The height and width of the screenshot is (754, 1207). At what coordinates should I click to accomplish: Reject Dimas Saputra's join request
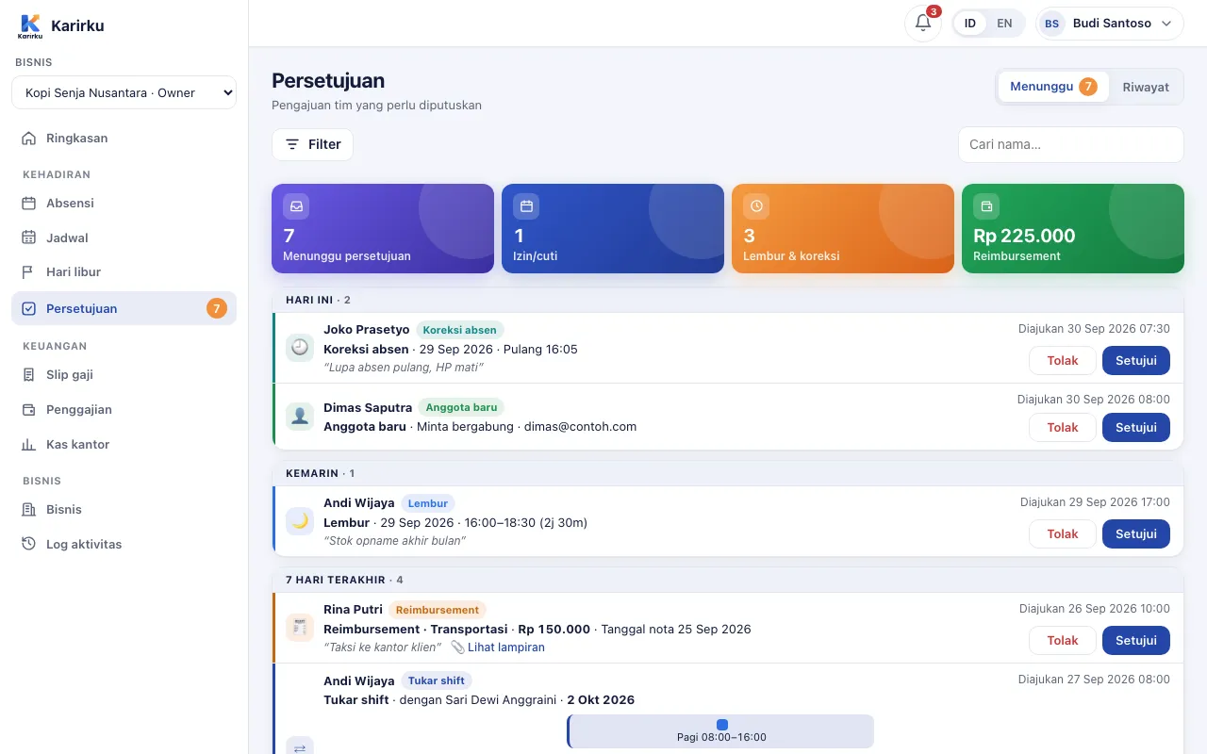[1062, 427]
